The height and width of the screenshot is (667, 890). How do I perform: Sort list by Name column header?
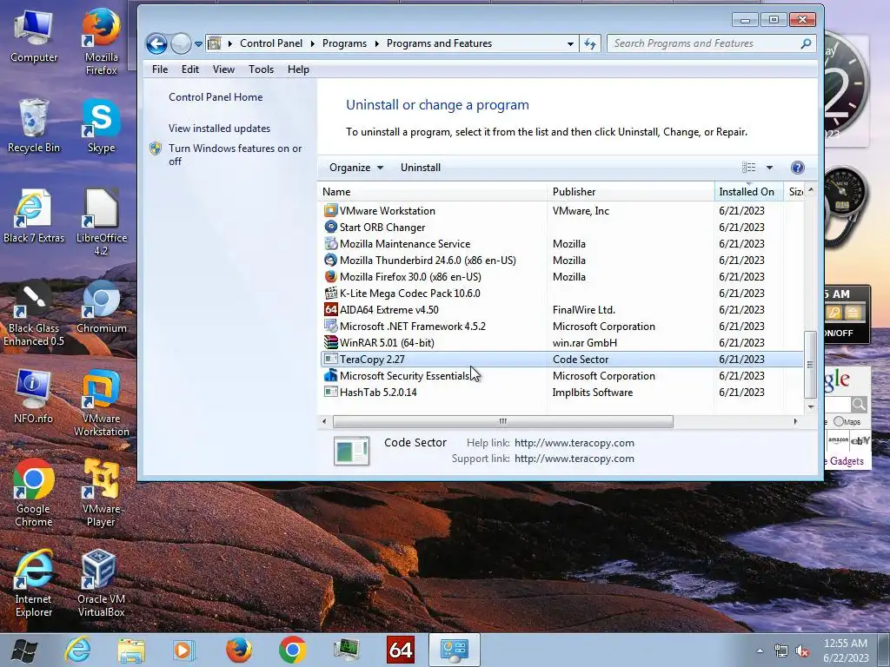pyautogui.click(x=432, y=192)
